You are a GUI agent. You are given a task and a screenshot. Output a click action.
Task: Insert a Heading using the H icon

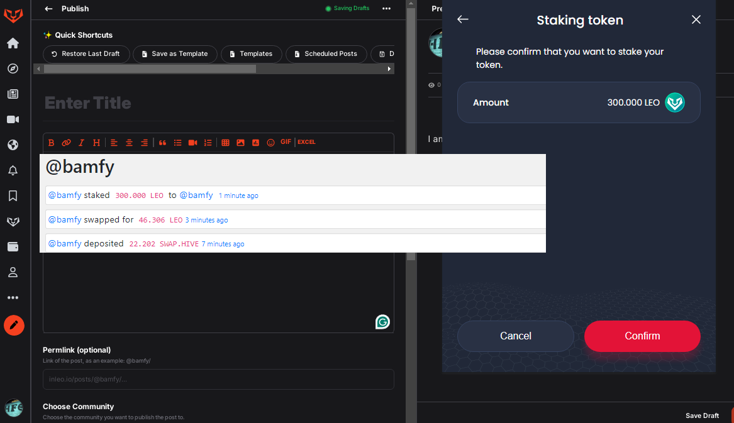tap(96, 142)
